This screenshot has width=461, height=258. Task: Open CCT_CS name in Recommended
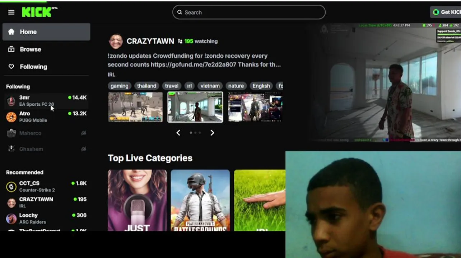point(29,183)
